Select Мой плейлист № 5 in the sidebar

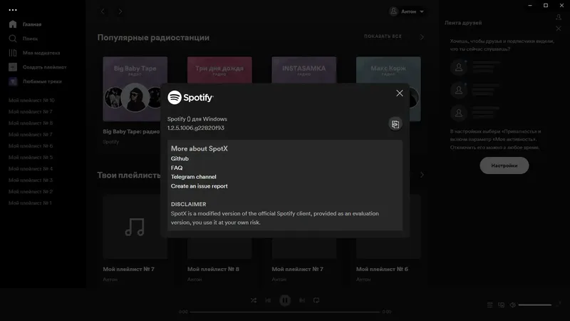[x=31, y=158]
